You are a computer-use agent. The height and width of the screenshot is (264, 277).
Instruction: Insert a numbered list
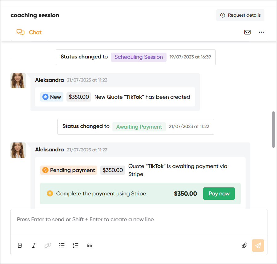75,246
